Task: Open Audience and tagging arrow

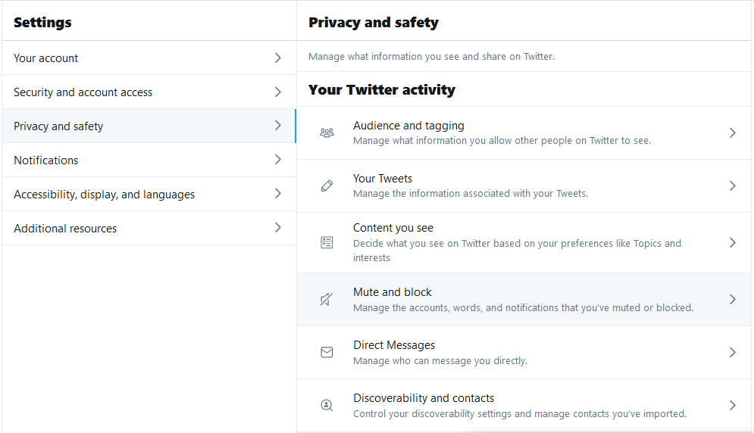Action: [732, 132]
